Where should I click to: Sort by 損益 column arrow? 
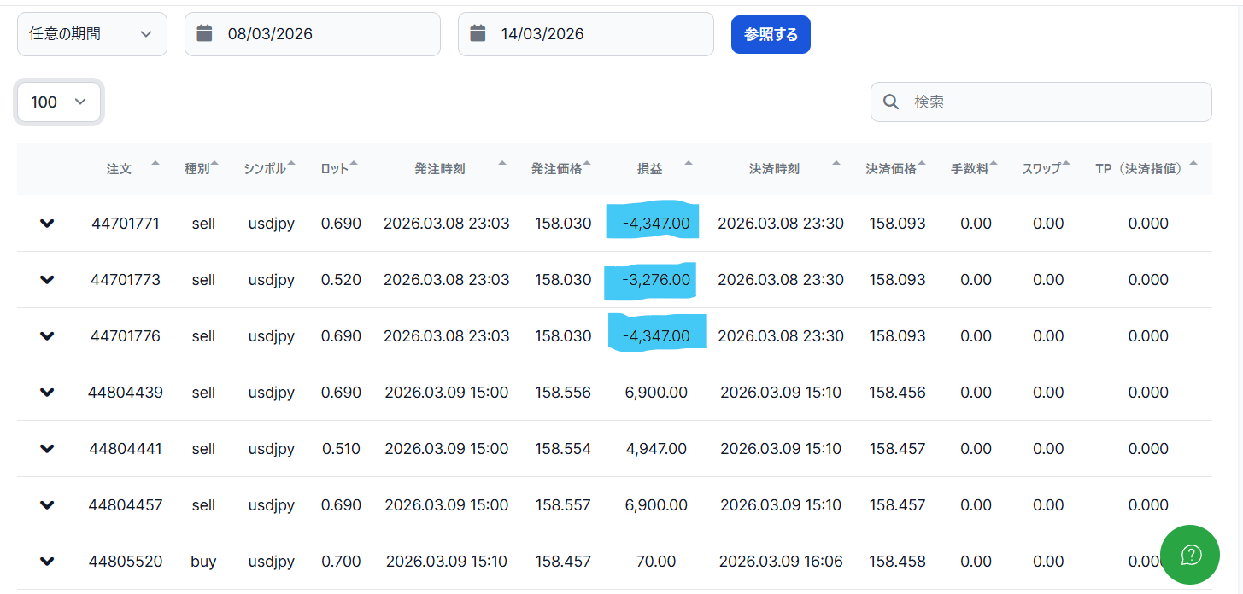tap(689, 163)
